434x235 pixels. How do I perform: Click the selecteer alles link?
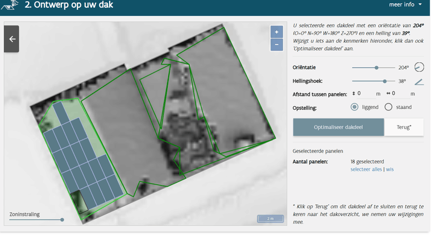pyautogui.click(x=366, y=169)
